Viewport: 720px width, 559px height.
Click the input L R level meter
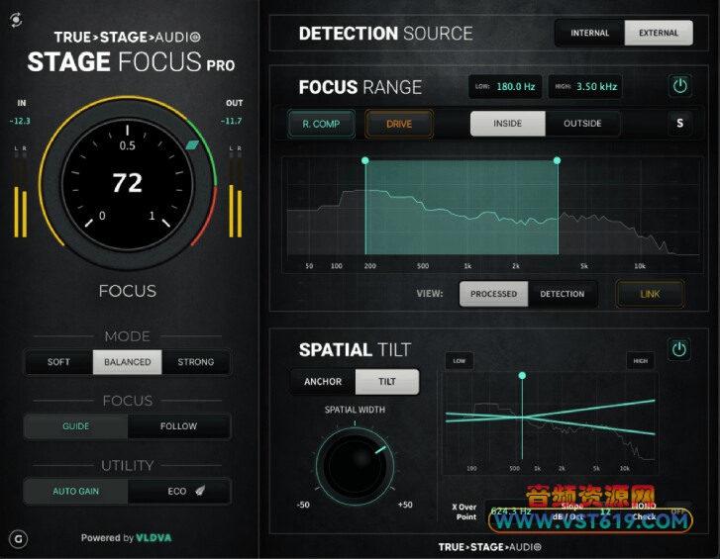pos(20,193)
